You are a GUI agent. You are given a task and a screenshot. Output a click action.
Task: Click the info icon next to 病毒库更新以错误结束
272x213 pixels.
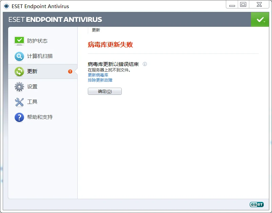pyautogui.click(x=145, y=64)
